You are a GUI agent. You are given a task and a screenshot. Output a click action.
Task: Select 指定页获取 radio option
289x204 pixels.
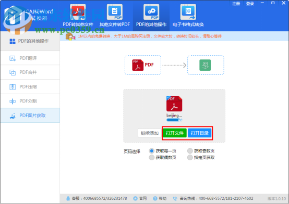190,158
